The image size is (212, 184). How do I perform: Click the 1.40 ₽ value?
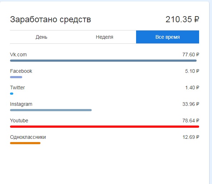192,88
